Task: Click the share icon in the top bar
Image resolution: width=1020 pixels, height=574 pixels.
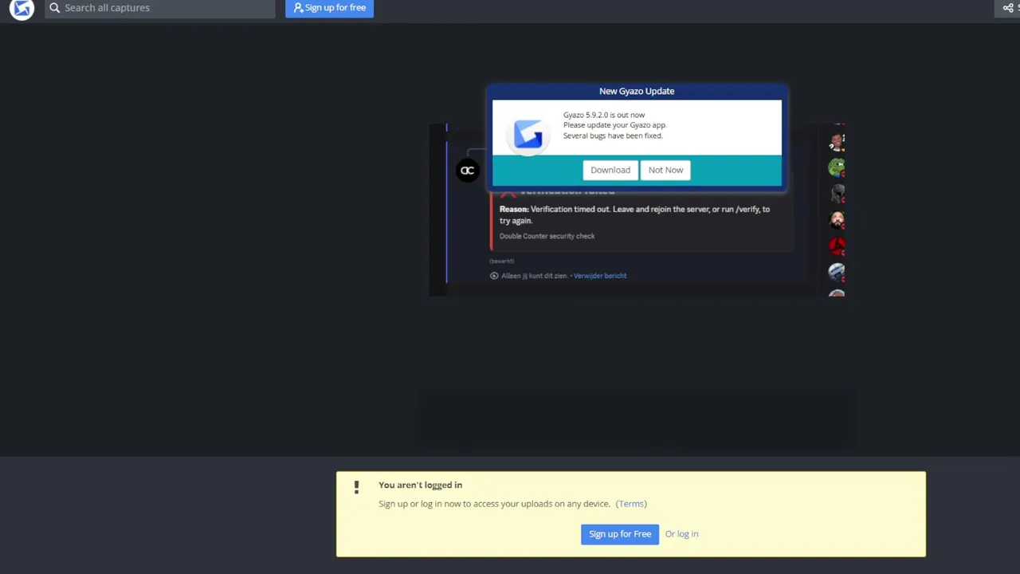Action: pyautogui.click(x=1008, y=8)
